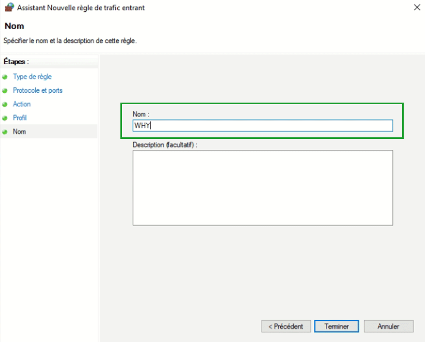The height and width of the screenshot is (342, 425).
Task: Focus the Nom field containing WHY
Action: [x=263, y=125]
